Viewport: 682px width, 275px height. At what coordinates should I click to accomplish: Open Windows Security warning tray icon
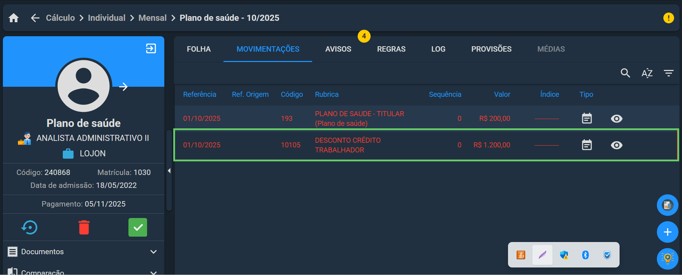point(564,255)
